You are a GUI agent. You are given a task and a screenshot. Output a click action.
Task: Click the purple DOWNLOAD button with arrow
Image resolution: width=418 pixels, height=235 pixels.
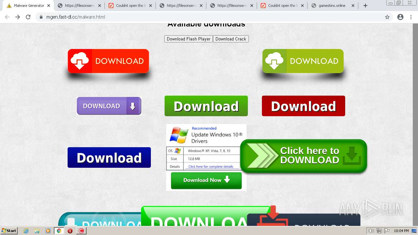[x=109, y=106]
